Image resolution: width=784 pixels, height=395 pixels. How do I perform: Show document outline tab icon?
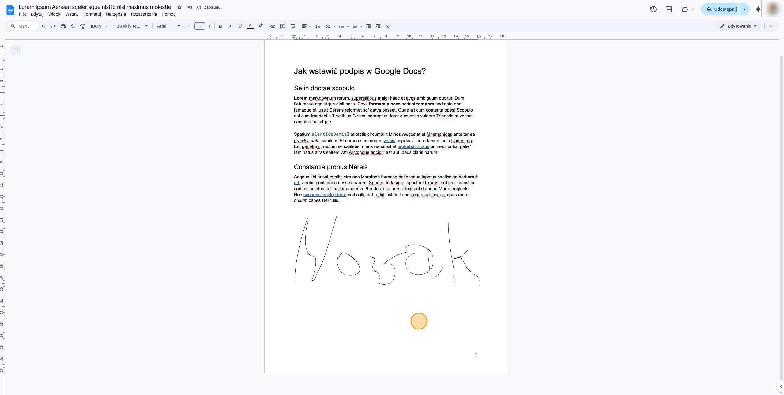click(15, 50)
